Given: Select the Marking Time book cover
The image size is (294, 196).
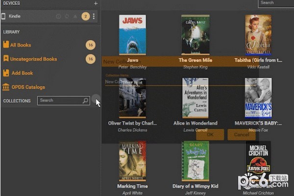Looking at the screenshot, I should [x=133, y=161].
